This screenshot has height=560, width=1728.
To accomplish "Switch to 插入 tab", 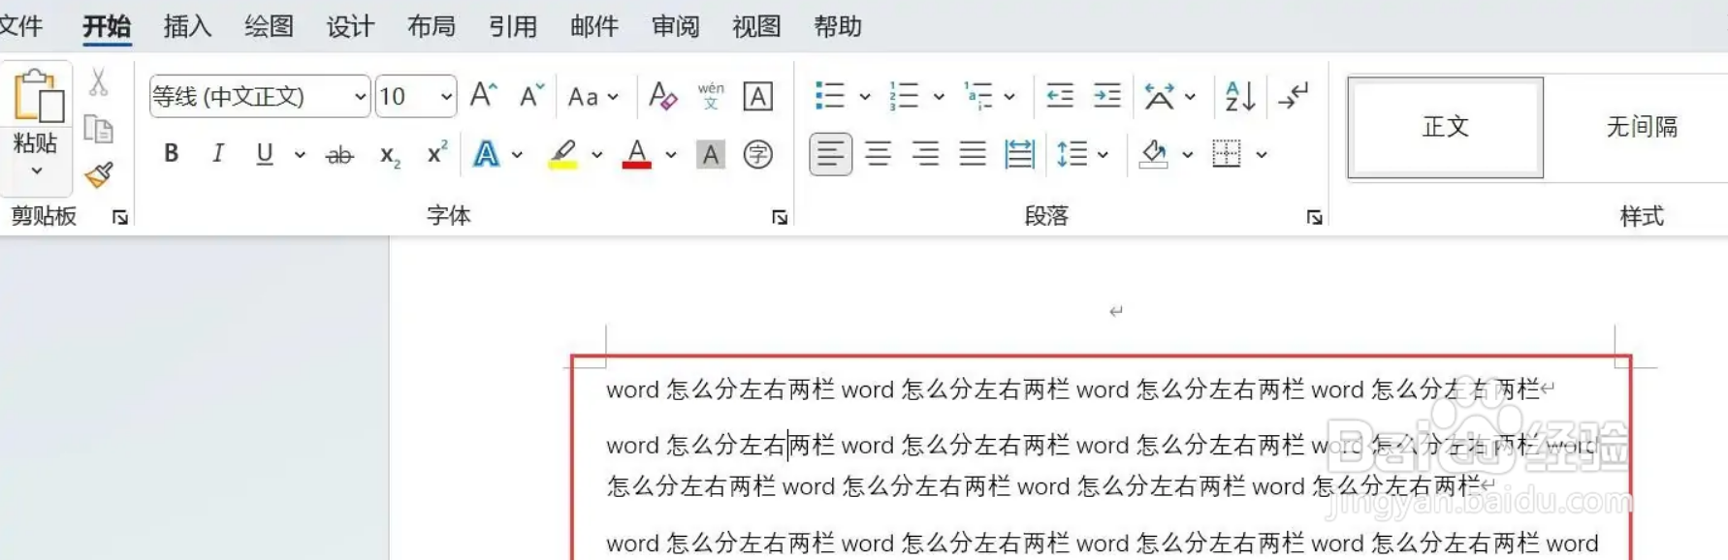I will point(187,26).
